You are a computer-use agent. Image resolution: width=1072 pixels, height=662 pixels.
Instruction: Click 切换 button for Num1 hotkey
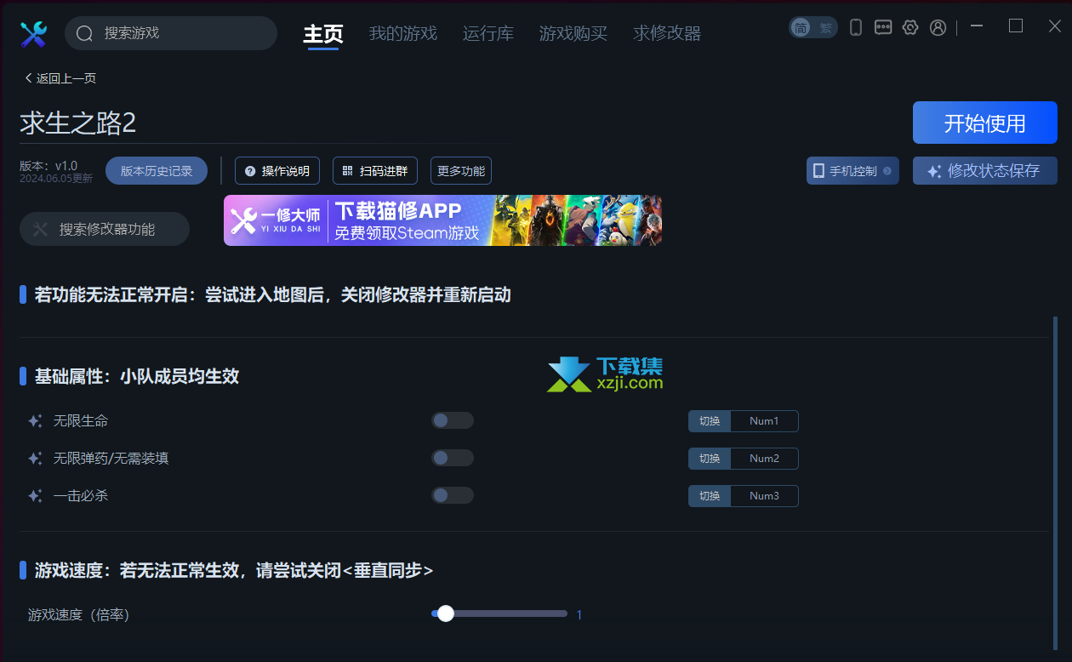click(710, 421)
